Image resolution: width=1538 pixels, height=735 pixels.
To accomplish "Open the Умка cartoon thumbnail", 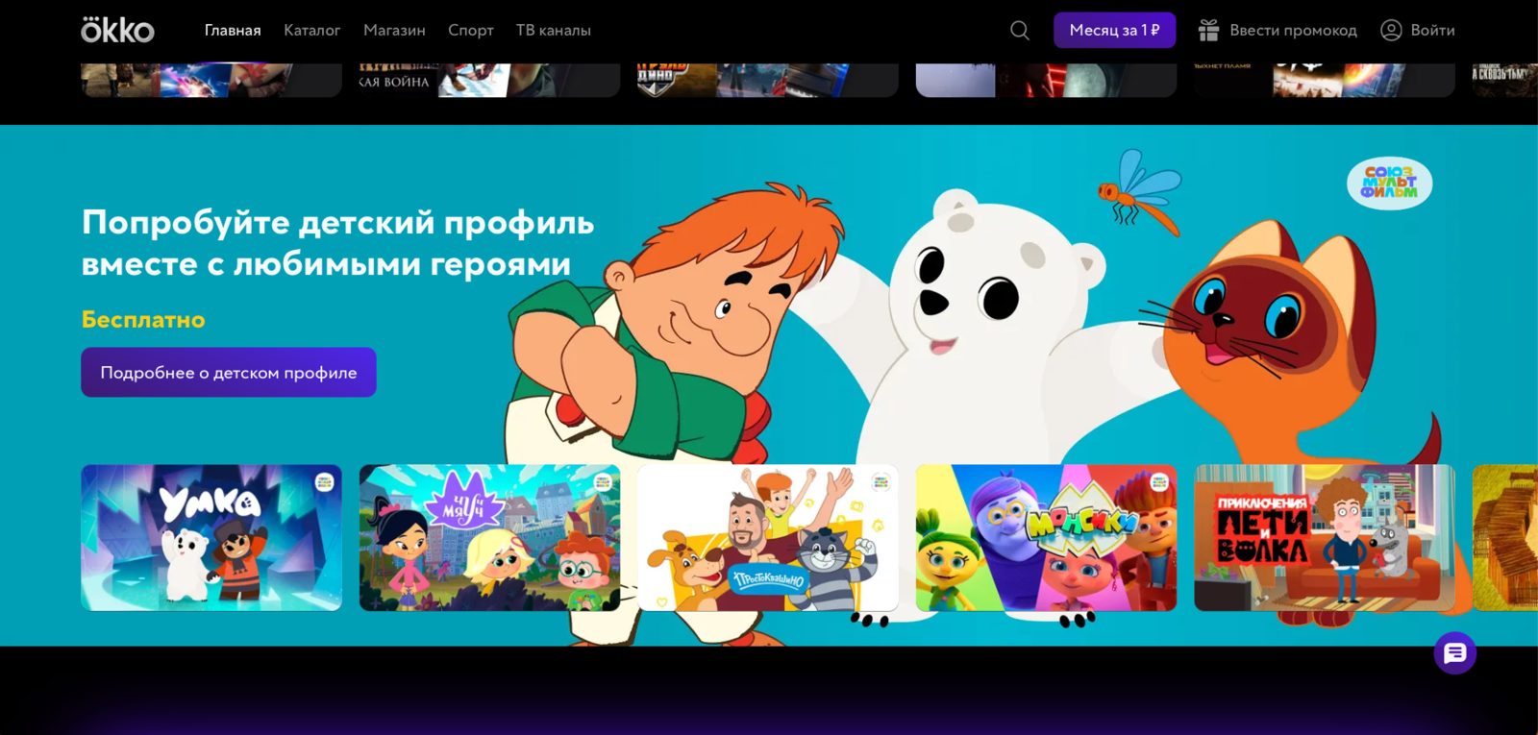I will coord(211,538).
